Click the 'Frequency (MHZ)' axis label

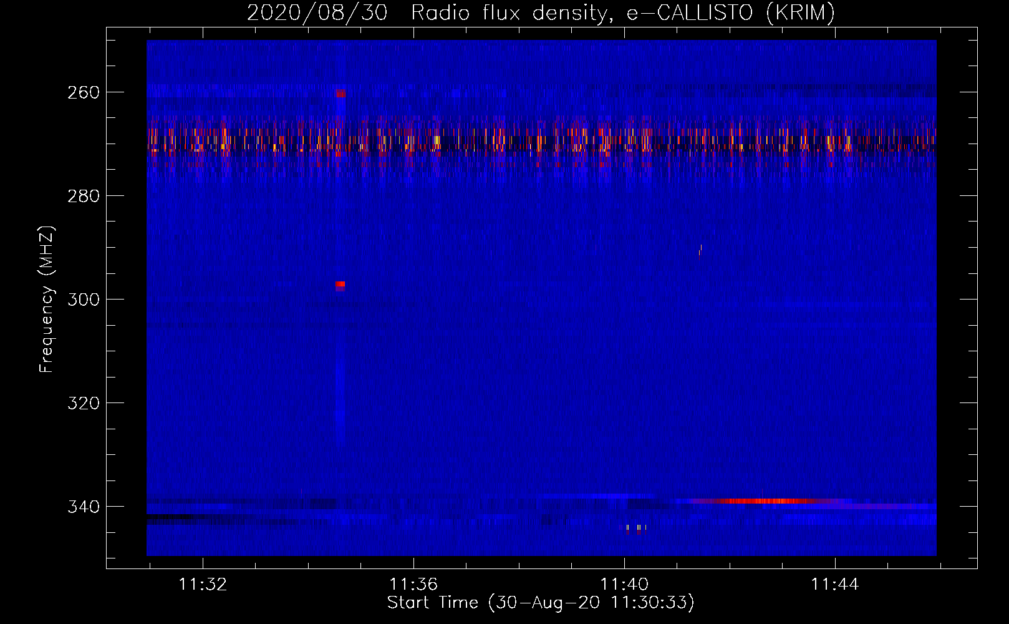47,300
